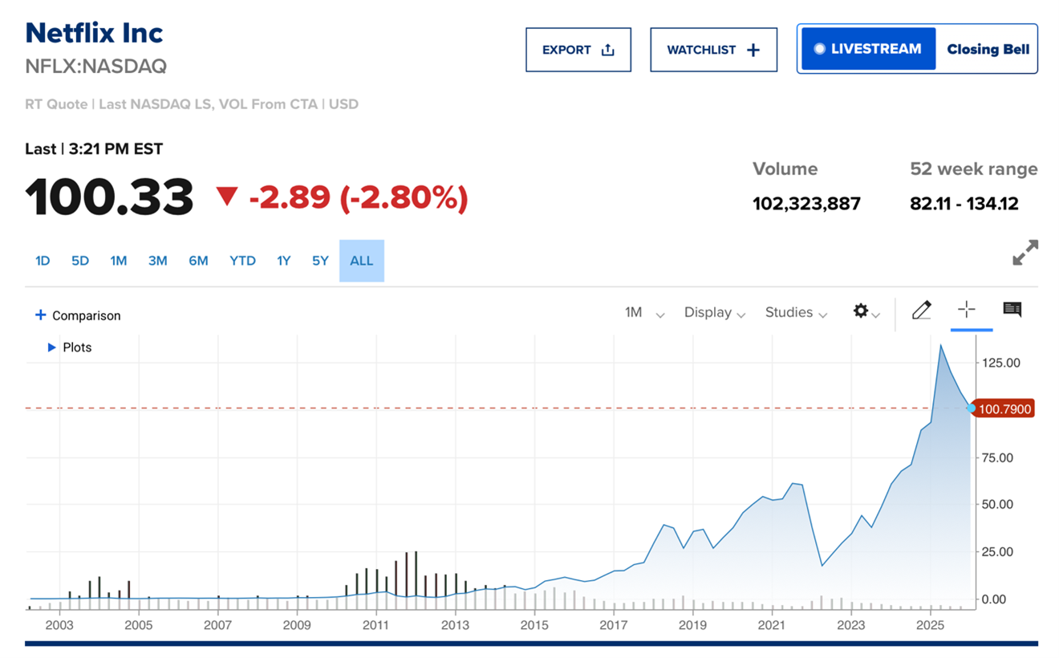Expand chart to fullscreen with arrows icon
The height and width of the screenshot is (658, 1059).
coord(1025,253)
